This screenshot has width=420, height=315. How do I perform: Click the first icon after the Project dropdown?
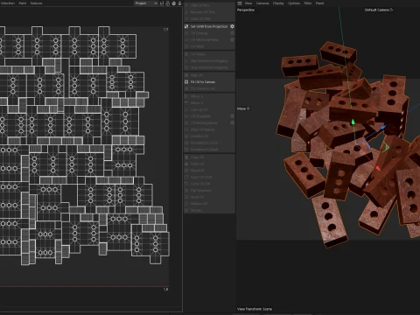click(161, 3)
